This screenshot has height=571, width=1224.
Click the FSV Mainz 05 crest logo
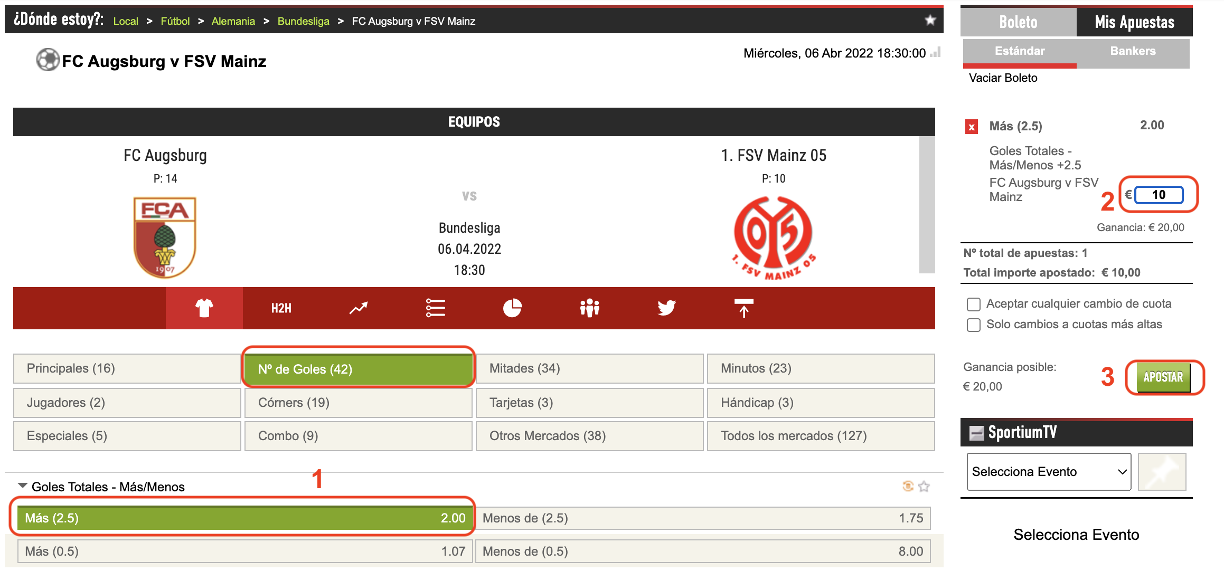[774, 237]
